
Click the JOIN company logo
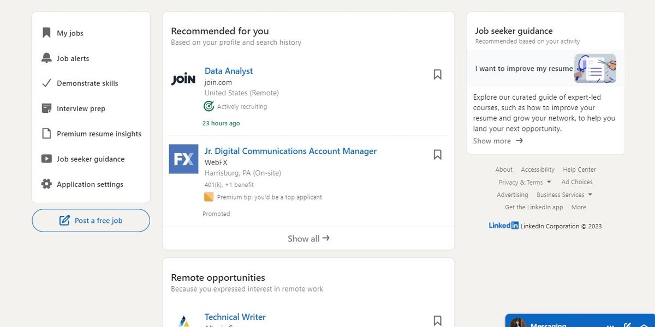(183, 80)
